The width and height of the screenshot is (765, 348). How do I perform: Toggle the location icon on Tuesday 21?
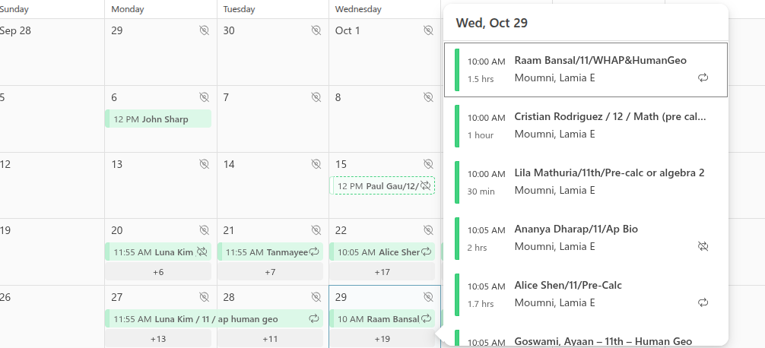[316, 231]
